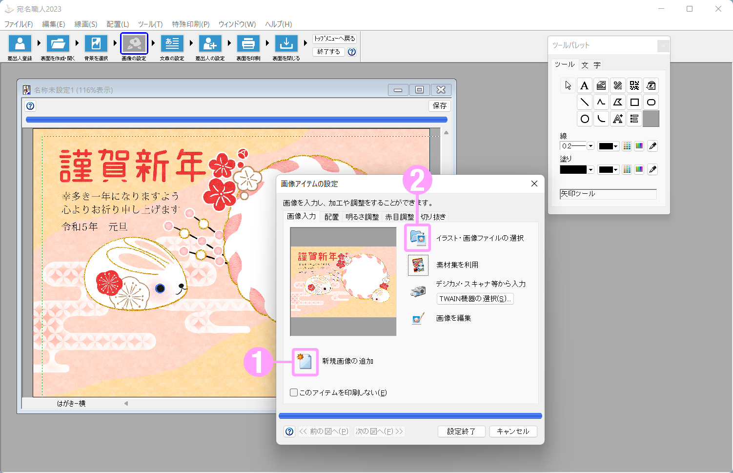This screenshot has width=733, height=473.
Task: Click the 素材集を利用 icon
Action: (418, 265)
